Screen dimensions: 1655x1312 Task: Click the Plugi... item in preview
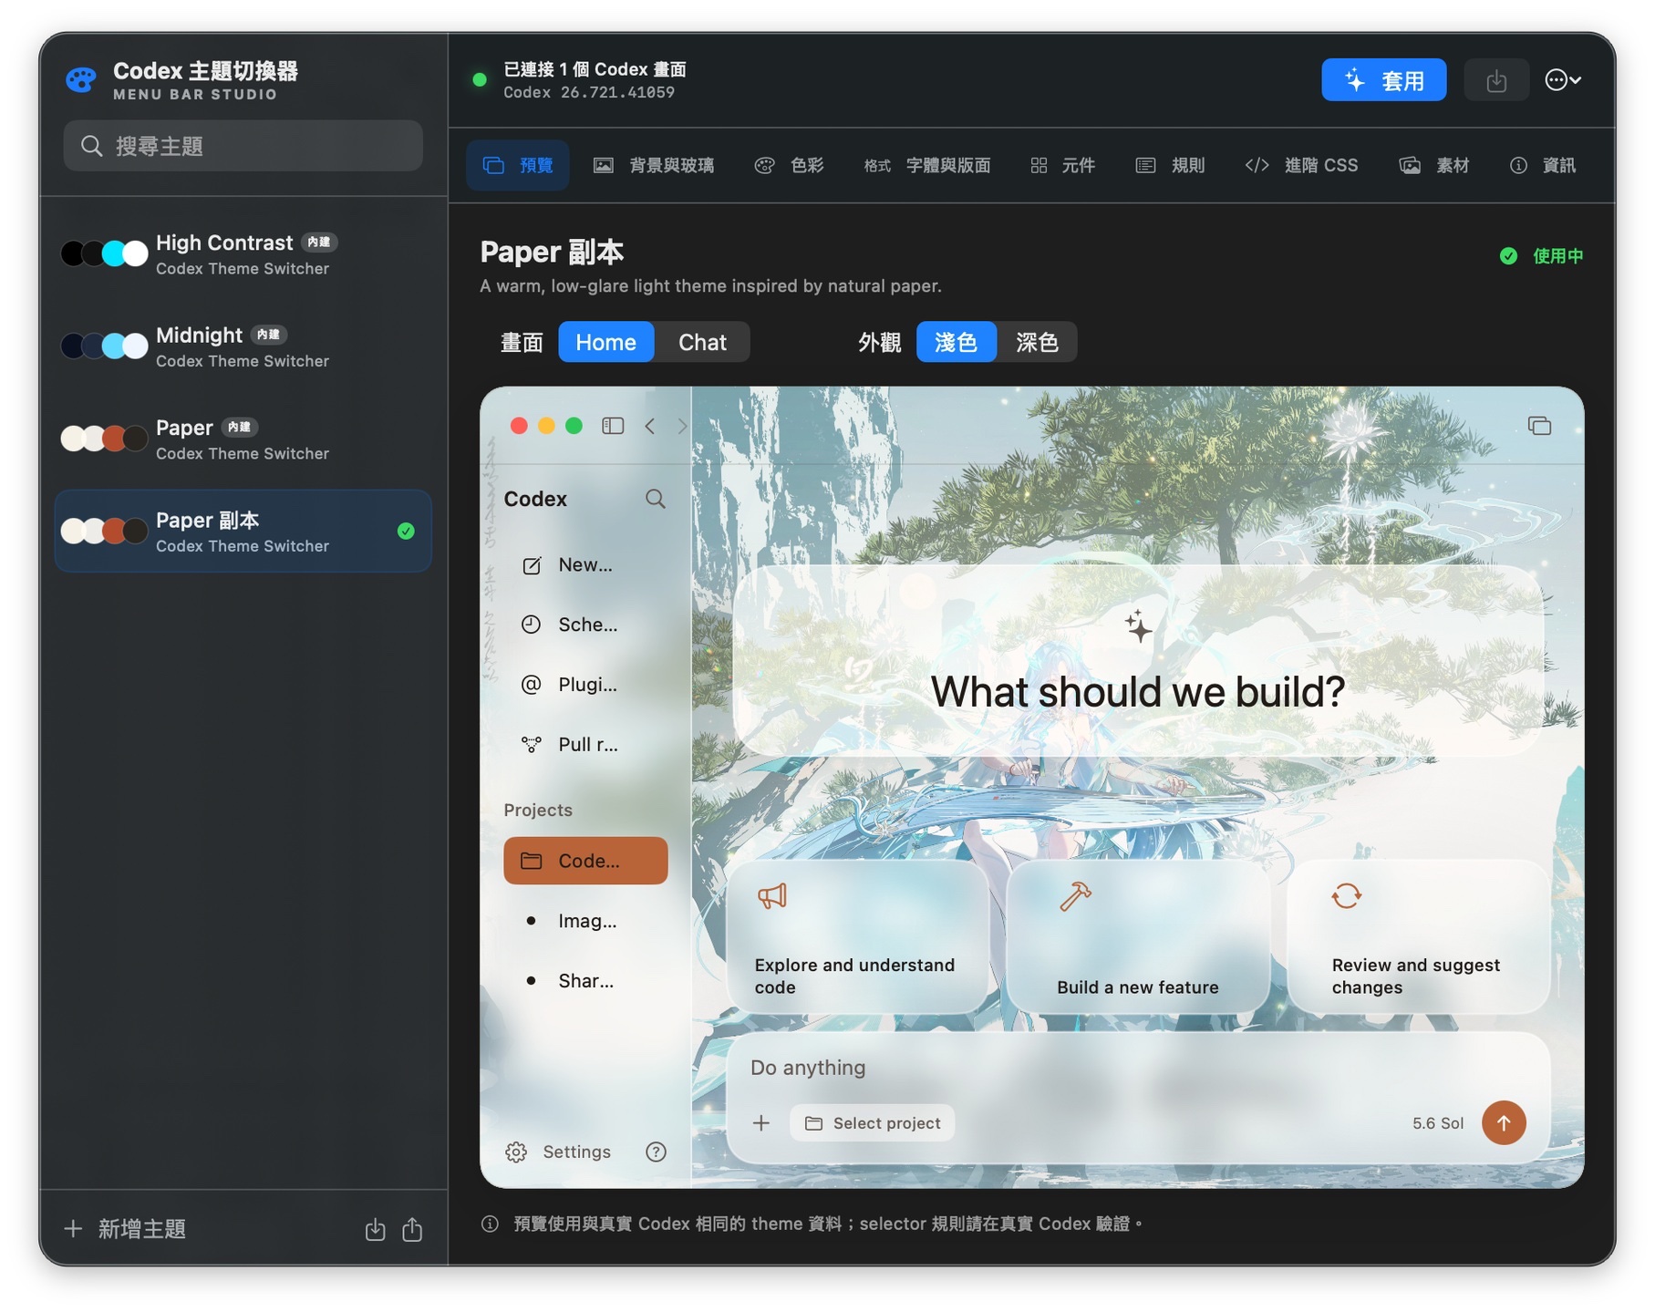585,685
